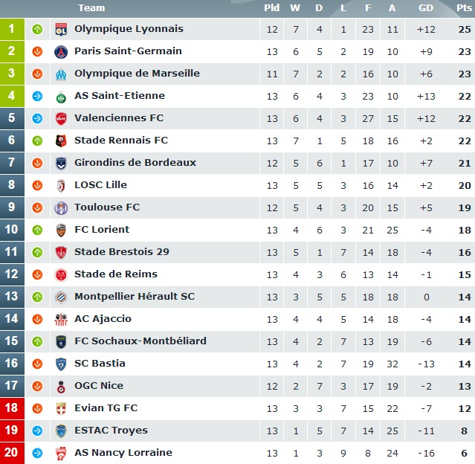This screenshot has width=475, height=464.
Task: Click the Paris Saint-Germain club crest
Action: point(60,52)
